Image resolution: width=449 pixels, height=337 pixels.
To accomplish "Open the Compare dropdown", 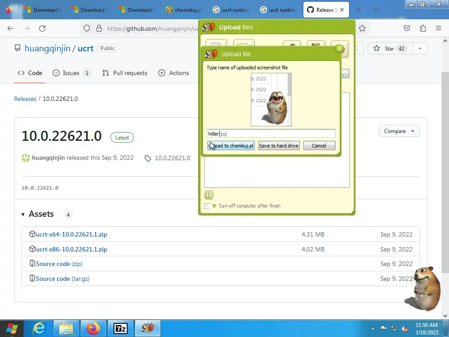I will click(x=399, y=131).
